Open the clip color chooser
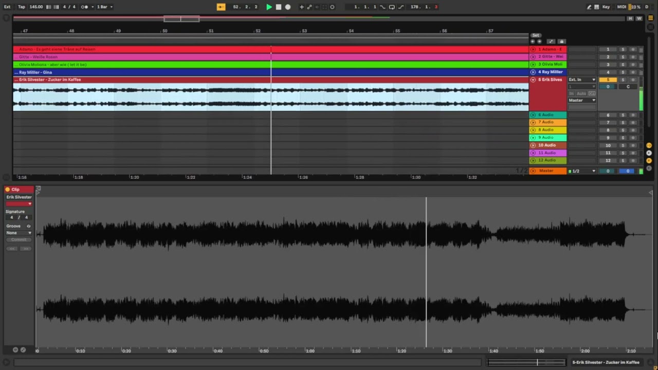 point(19,203)
